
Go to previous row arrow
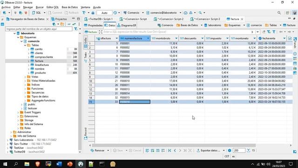tap(175, 150)
